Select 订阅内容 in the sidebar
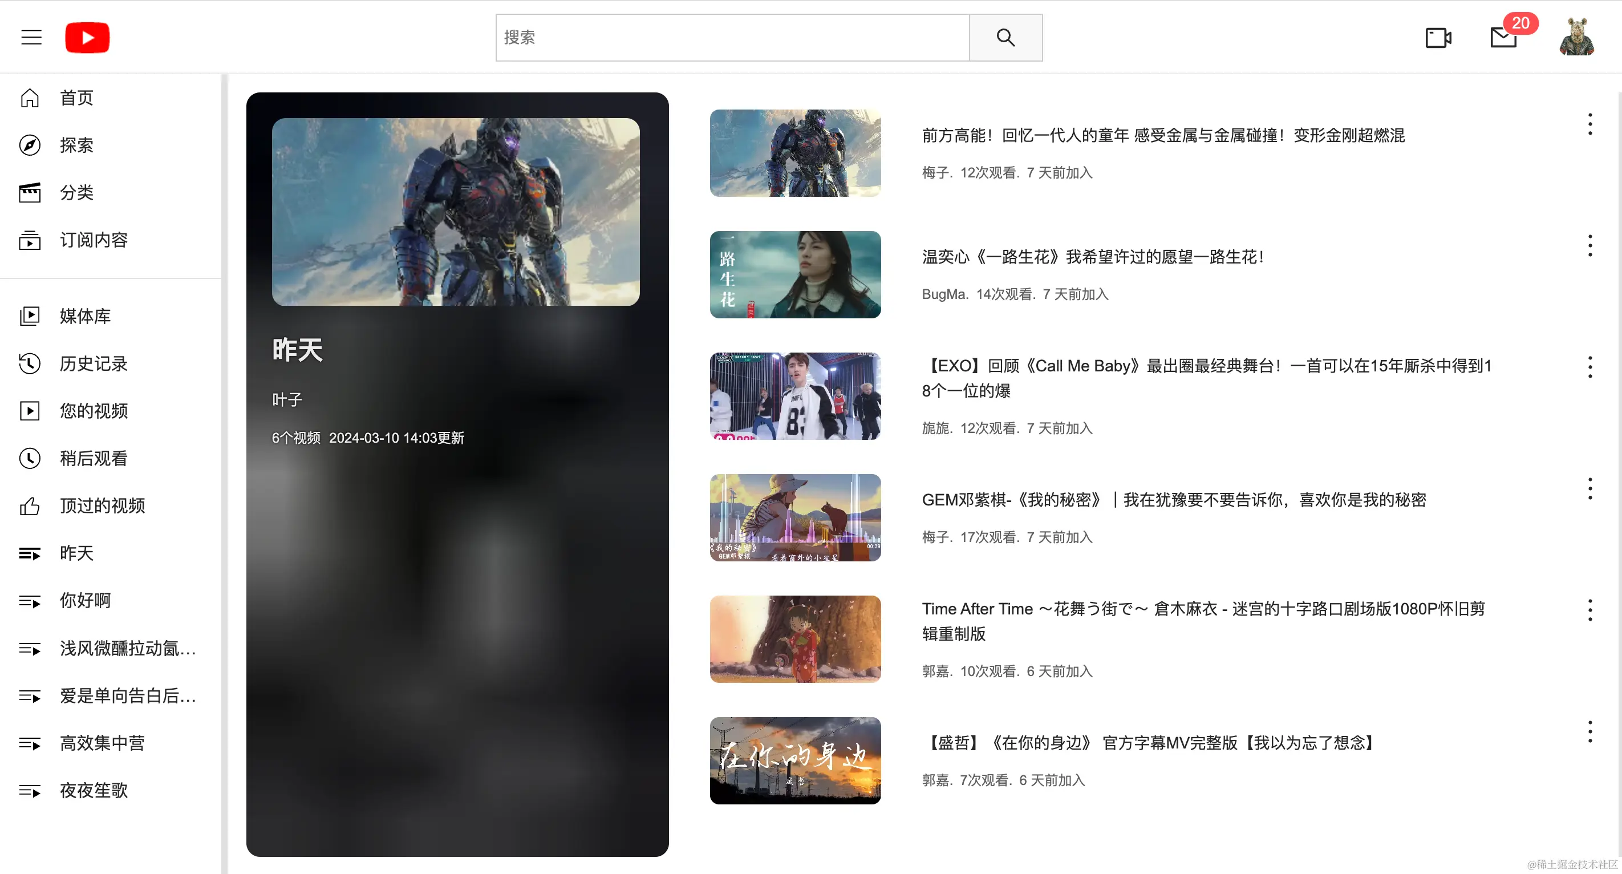 point(93,240)
